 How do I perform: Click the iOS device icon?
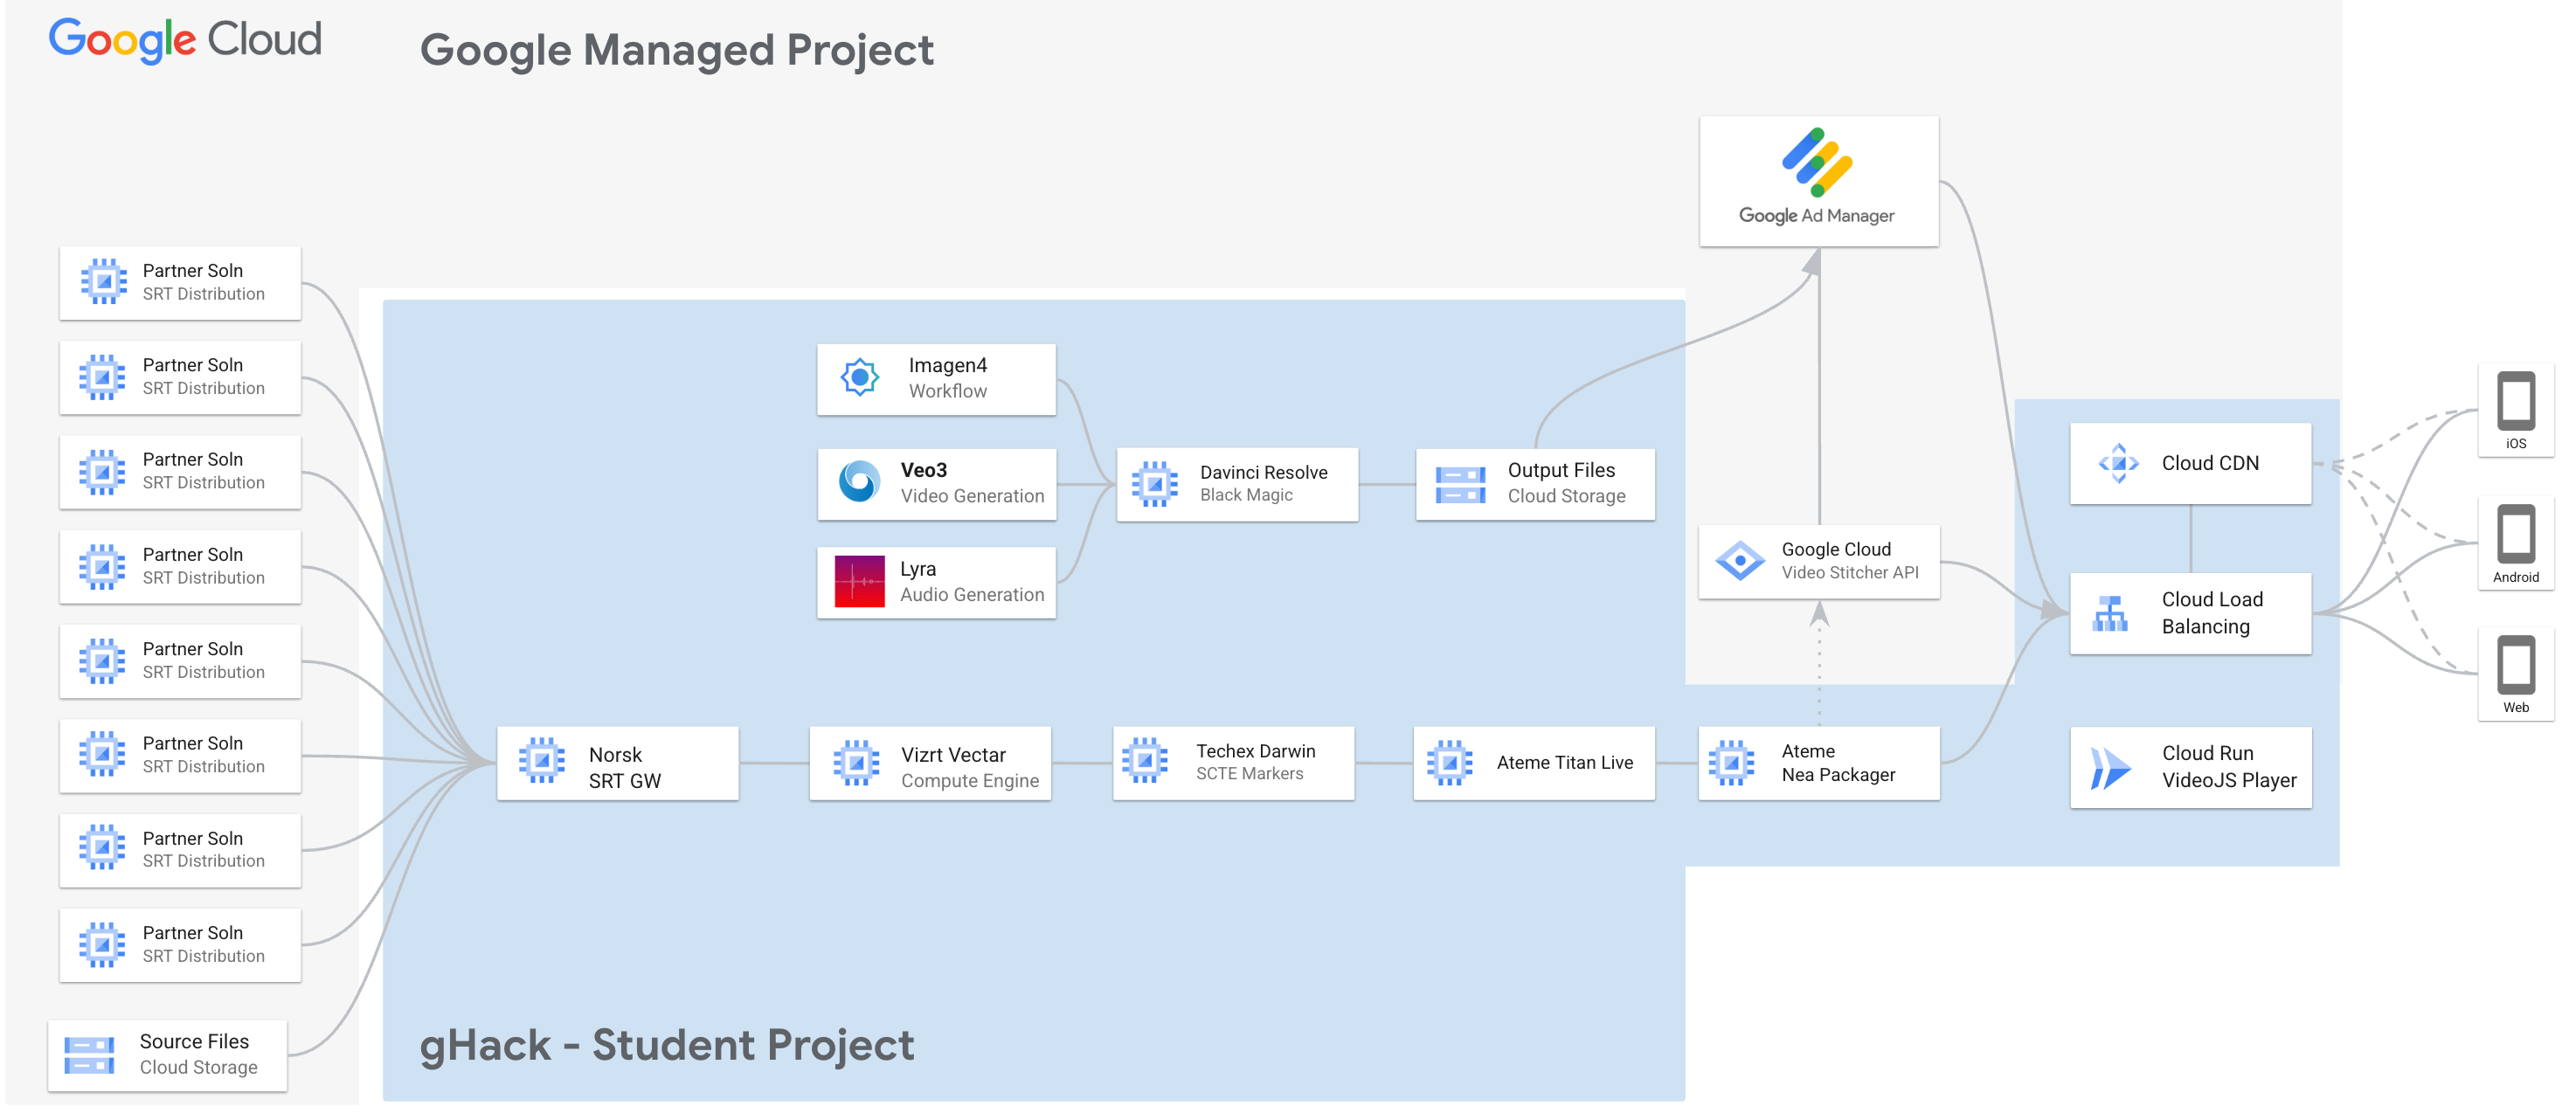tap(2515, 402)
